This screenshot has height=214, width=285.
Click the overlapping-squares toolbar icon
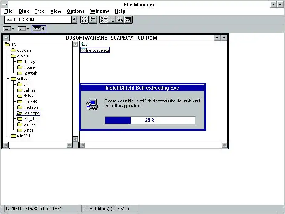(120, 20)
